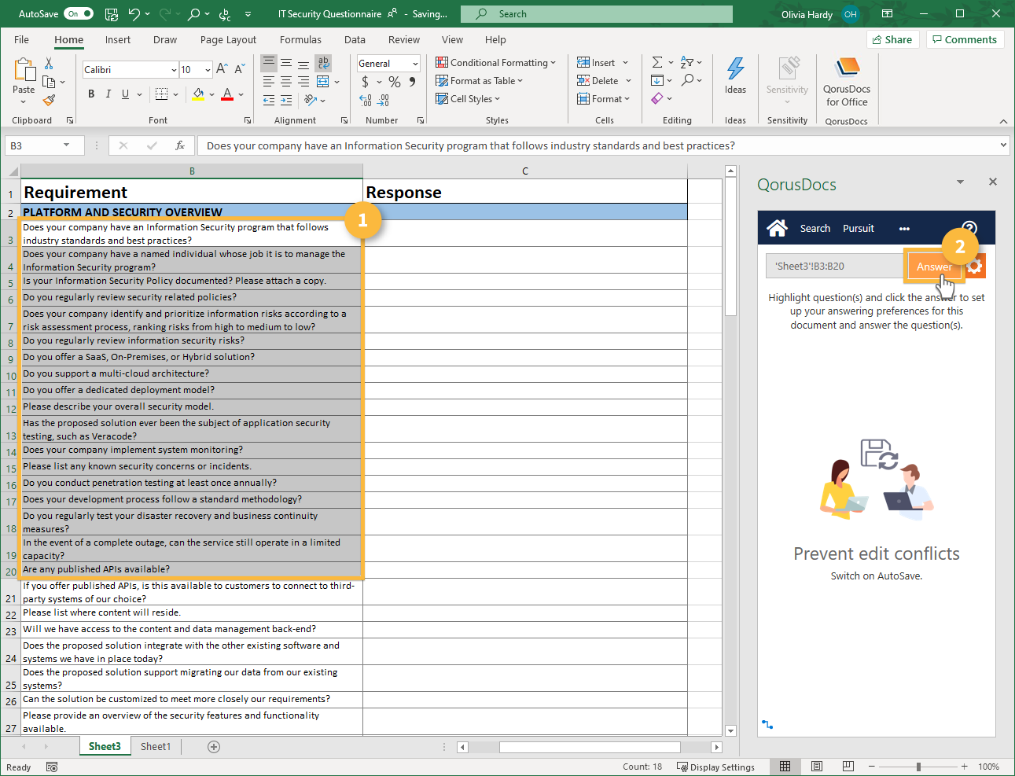Toggle Wrap Text button

point(323,63)
